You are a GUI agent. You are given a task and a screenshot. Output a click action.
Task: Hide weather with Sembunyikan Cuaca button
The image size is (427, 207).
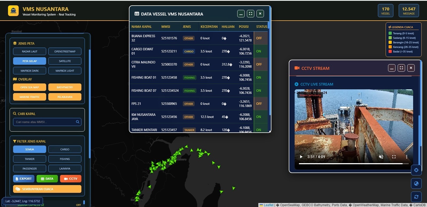click(47, 189)
